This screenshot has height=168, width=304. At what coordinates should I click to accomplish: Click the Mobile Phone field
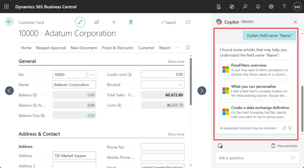click(163, 157)
